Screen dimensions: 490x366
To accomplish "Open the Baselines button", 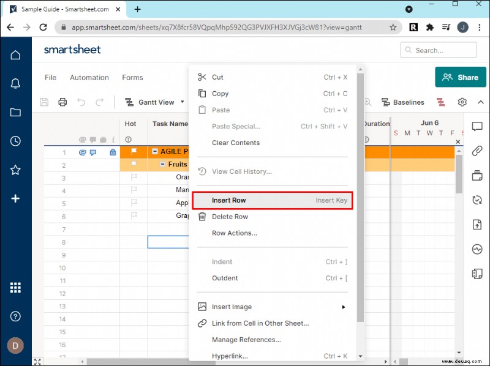I will click(x=403, y=102).
